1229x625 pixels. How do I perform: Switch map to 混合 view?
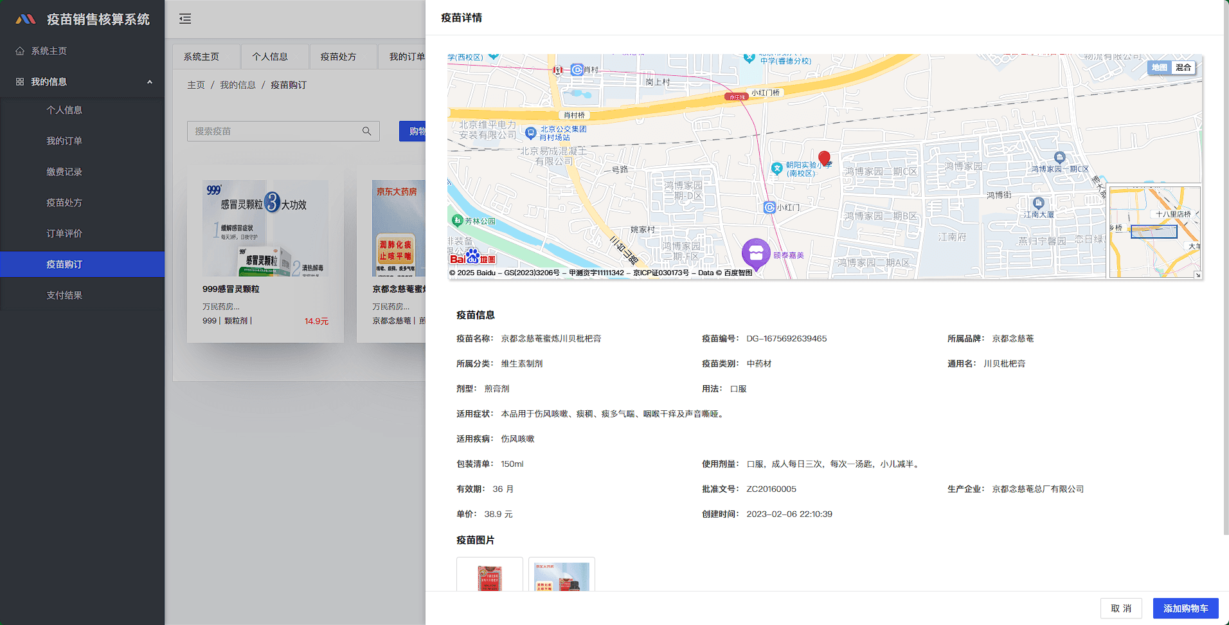coord(1183,68)
